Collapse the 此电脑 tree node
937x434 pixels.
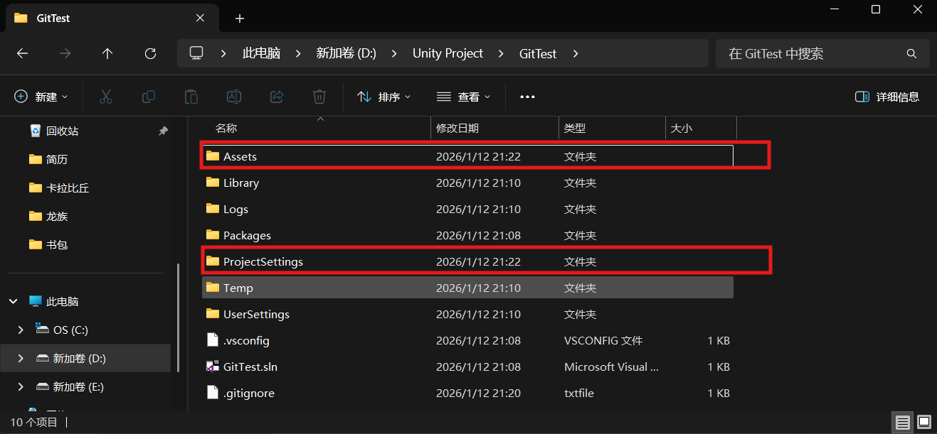coord(14,302)
